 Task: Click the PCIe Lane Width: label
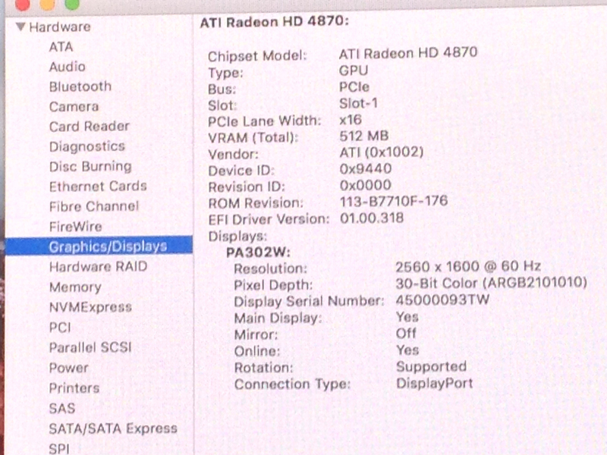pos(264,121)
